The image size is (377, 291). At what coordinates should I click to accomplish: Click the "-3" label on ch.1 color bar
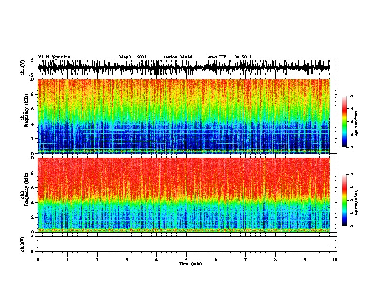click(351, 96)
